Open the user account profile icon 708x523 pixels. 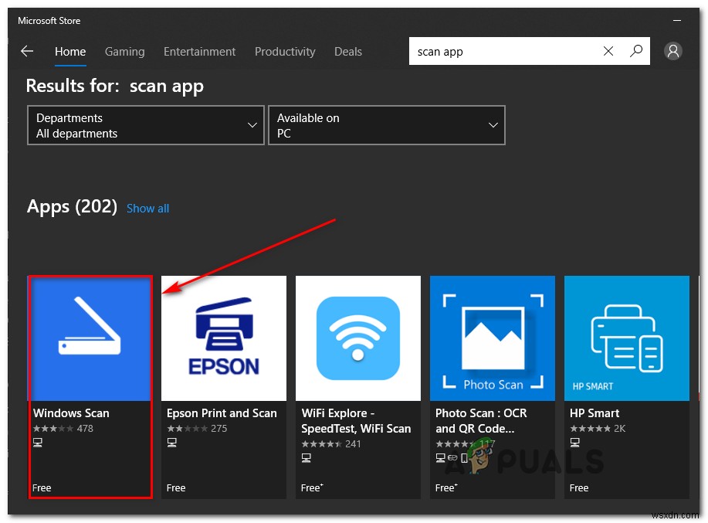[x=673, y=52]
